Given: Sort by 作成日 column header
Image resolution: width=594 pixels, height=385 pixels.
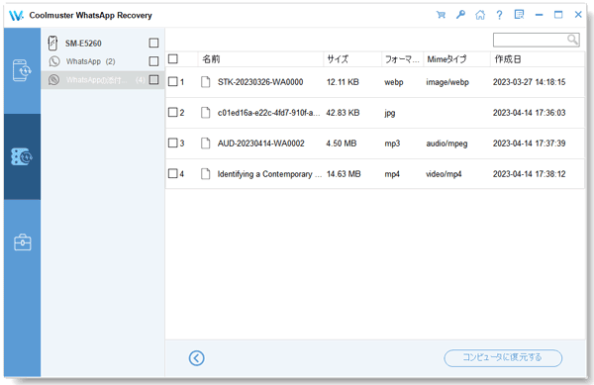Looking at the screenshot, I should click(x=538, y=59).
